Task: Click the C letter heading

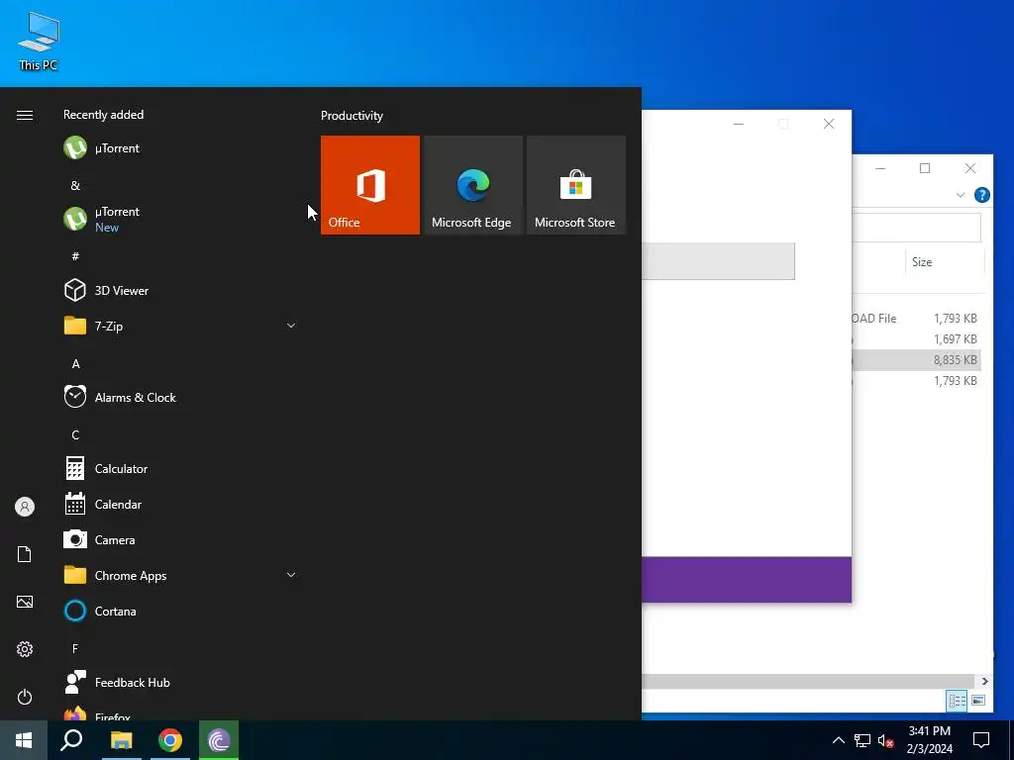Action: pyautogui.click(x=75, y=435)
